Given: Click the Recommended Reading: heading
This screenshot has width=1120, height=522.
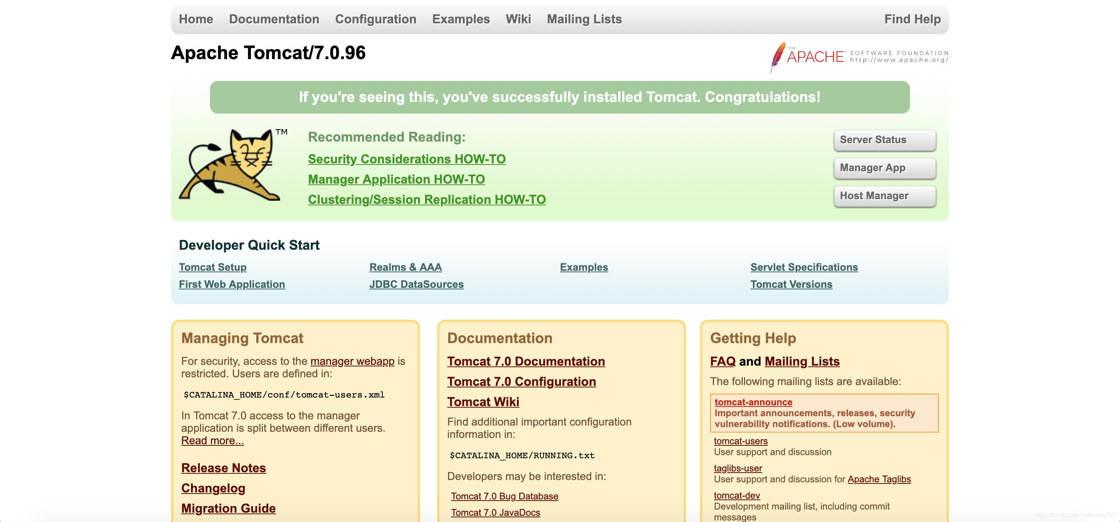Looking at the screenshot, I should [x=387, y=137].
